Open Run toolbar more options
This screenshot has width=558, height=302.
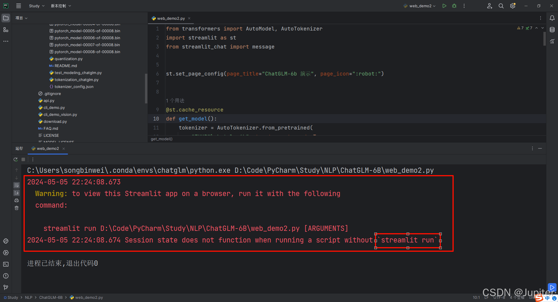33,159
